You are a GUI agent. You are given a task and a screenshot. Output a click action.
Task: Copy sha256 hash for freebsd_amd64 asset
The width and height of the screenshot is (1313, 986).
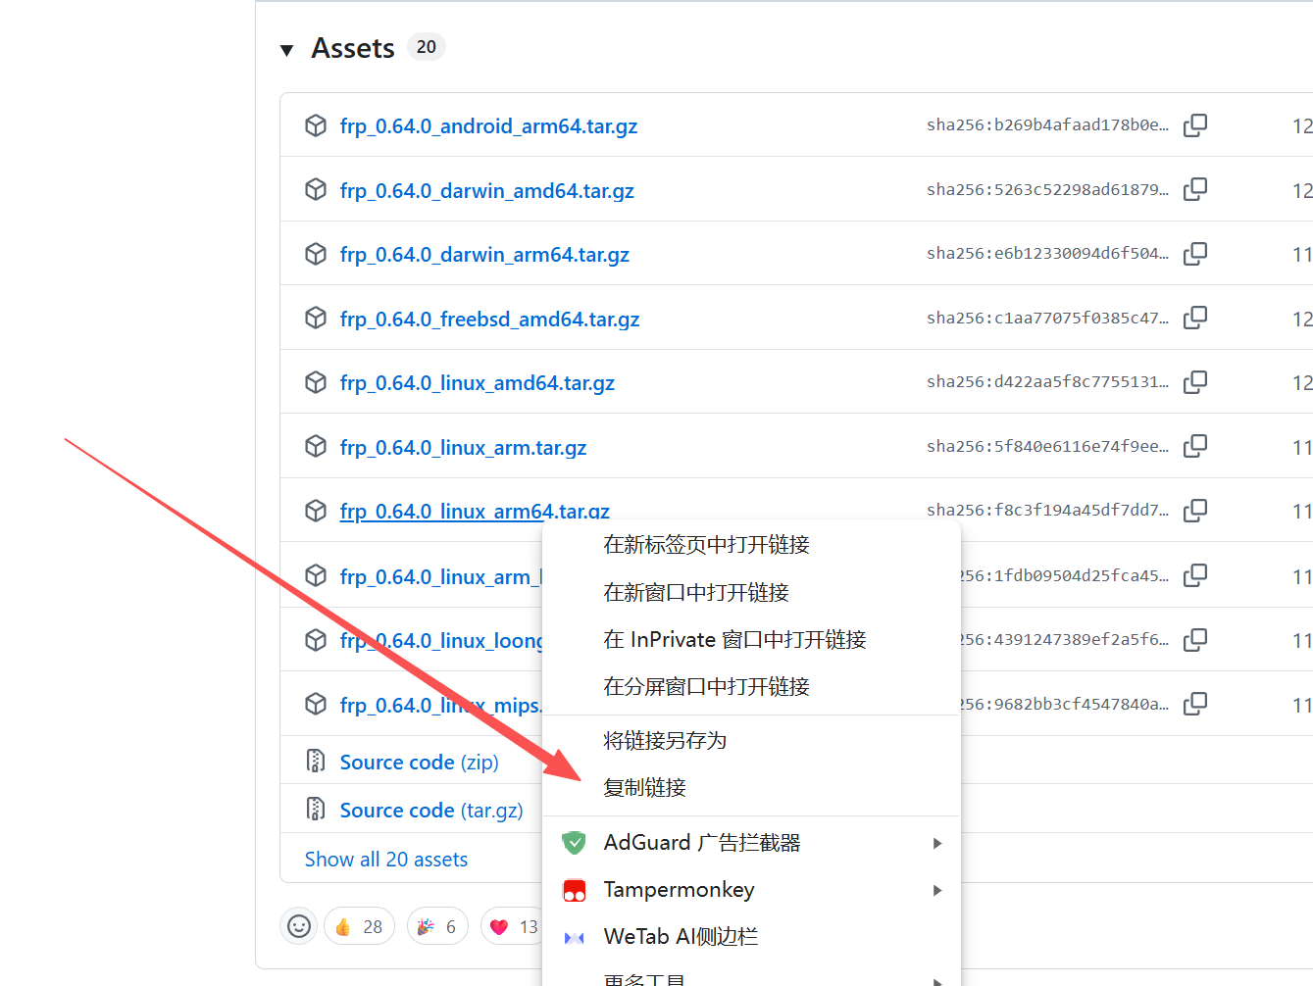[x=1194, y=318]
